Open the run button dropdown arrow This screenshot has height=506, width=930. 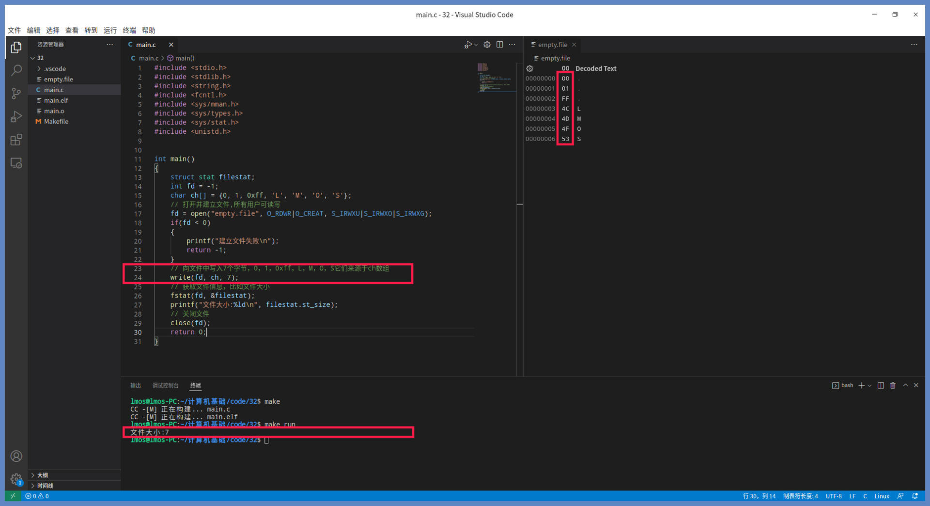(x=476, y=45)
